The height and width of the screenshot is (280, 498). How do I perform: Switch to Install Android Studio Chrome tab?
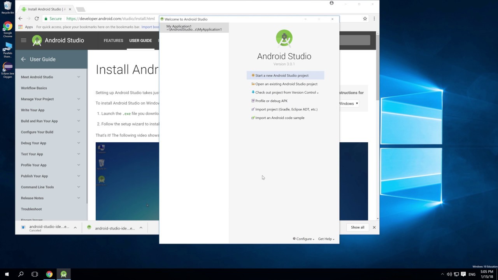point(46,9)
